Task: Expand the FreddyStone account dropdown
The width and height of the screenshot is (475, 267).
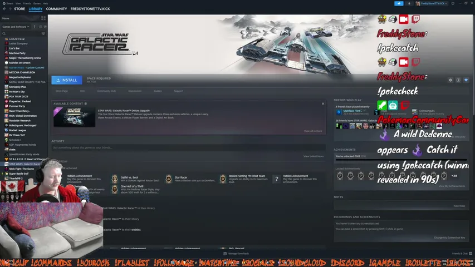Action: click(x=432, y=3)
